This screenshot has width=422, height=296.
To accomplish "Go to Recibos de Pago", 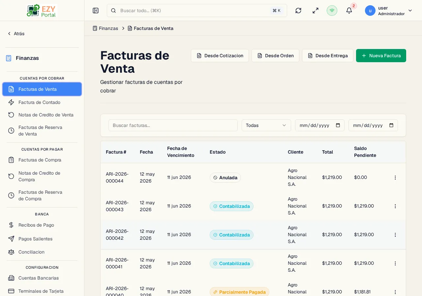I will [42, 225].
